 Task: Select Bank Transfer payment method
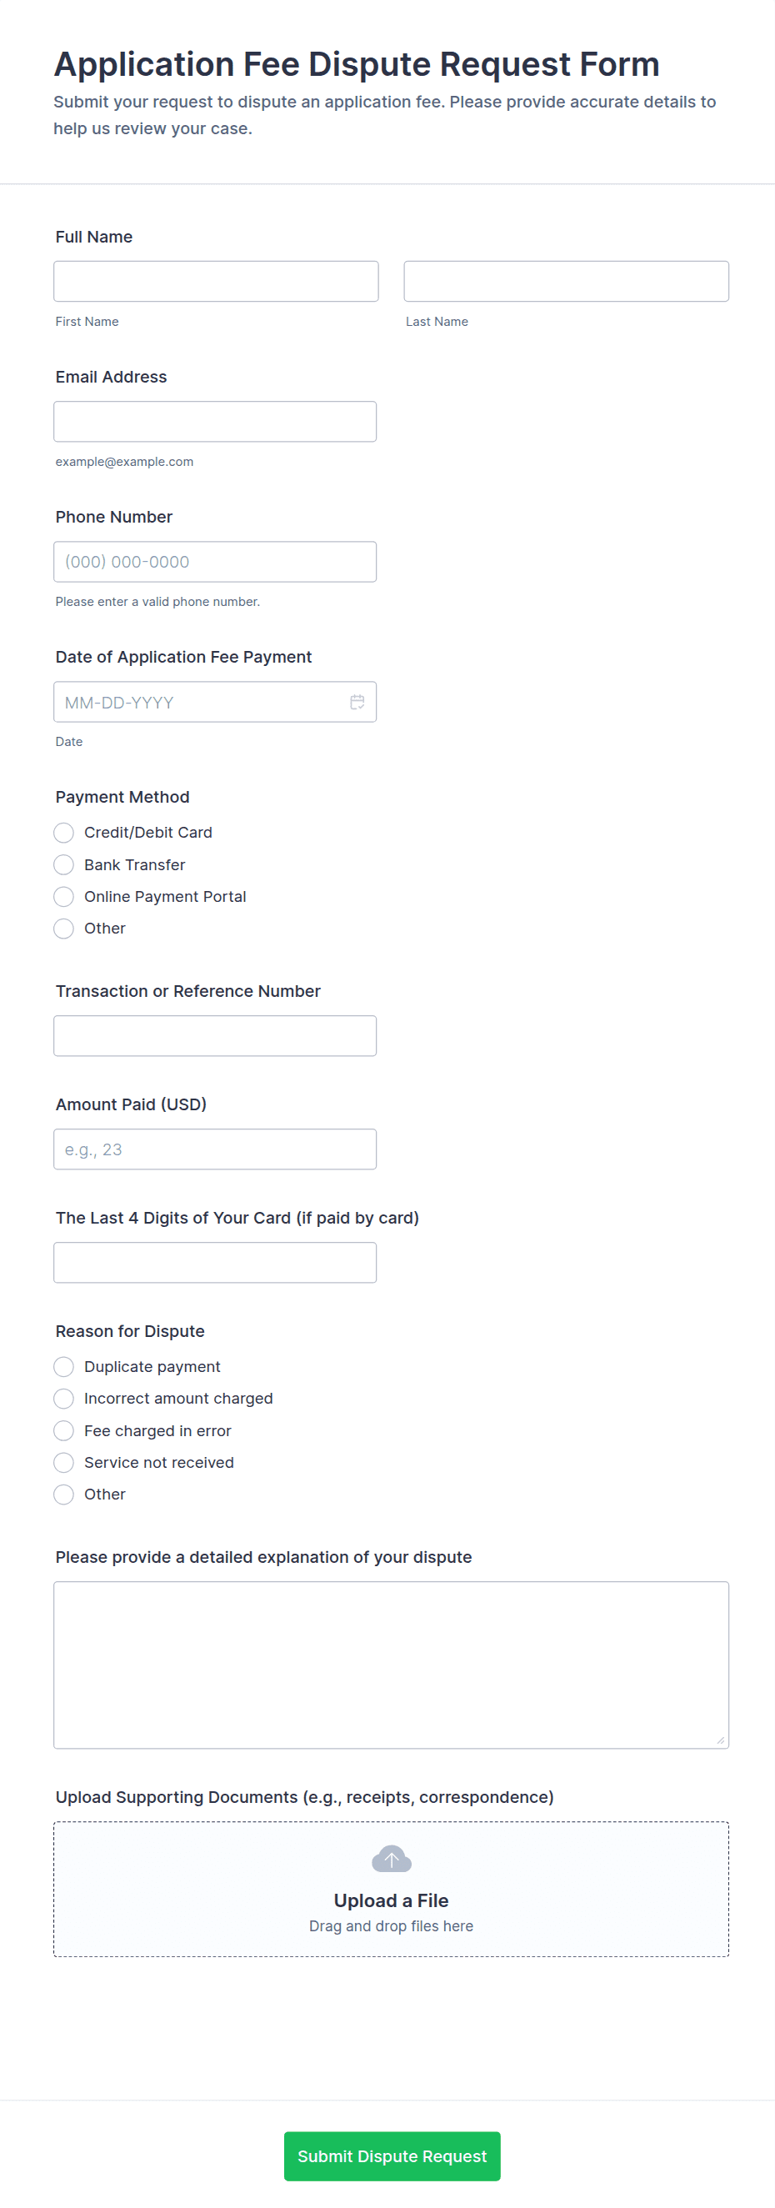[x=64, y=864]
